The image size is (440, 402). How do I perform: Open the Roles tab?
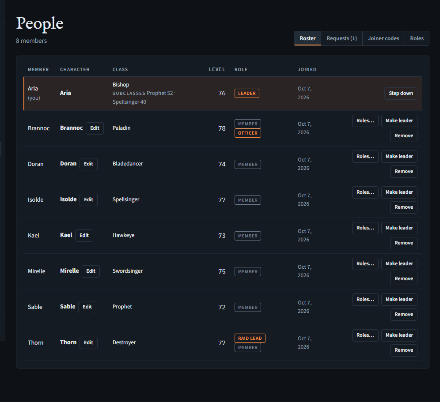pos(417,38)
